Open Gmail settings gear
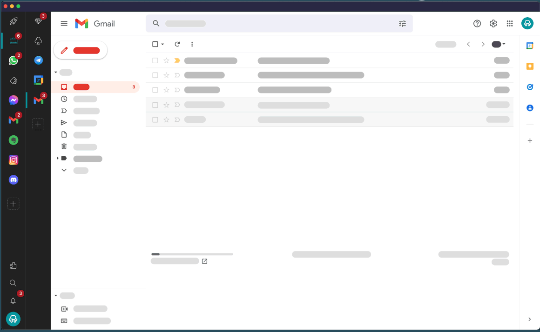This screenshot has height=332, width=540. point(493,23)
